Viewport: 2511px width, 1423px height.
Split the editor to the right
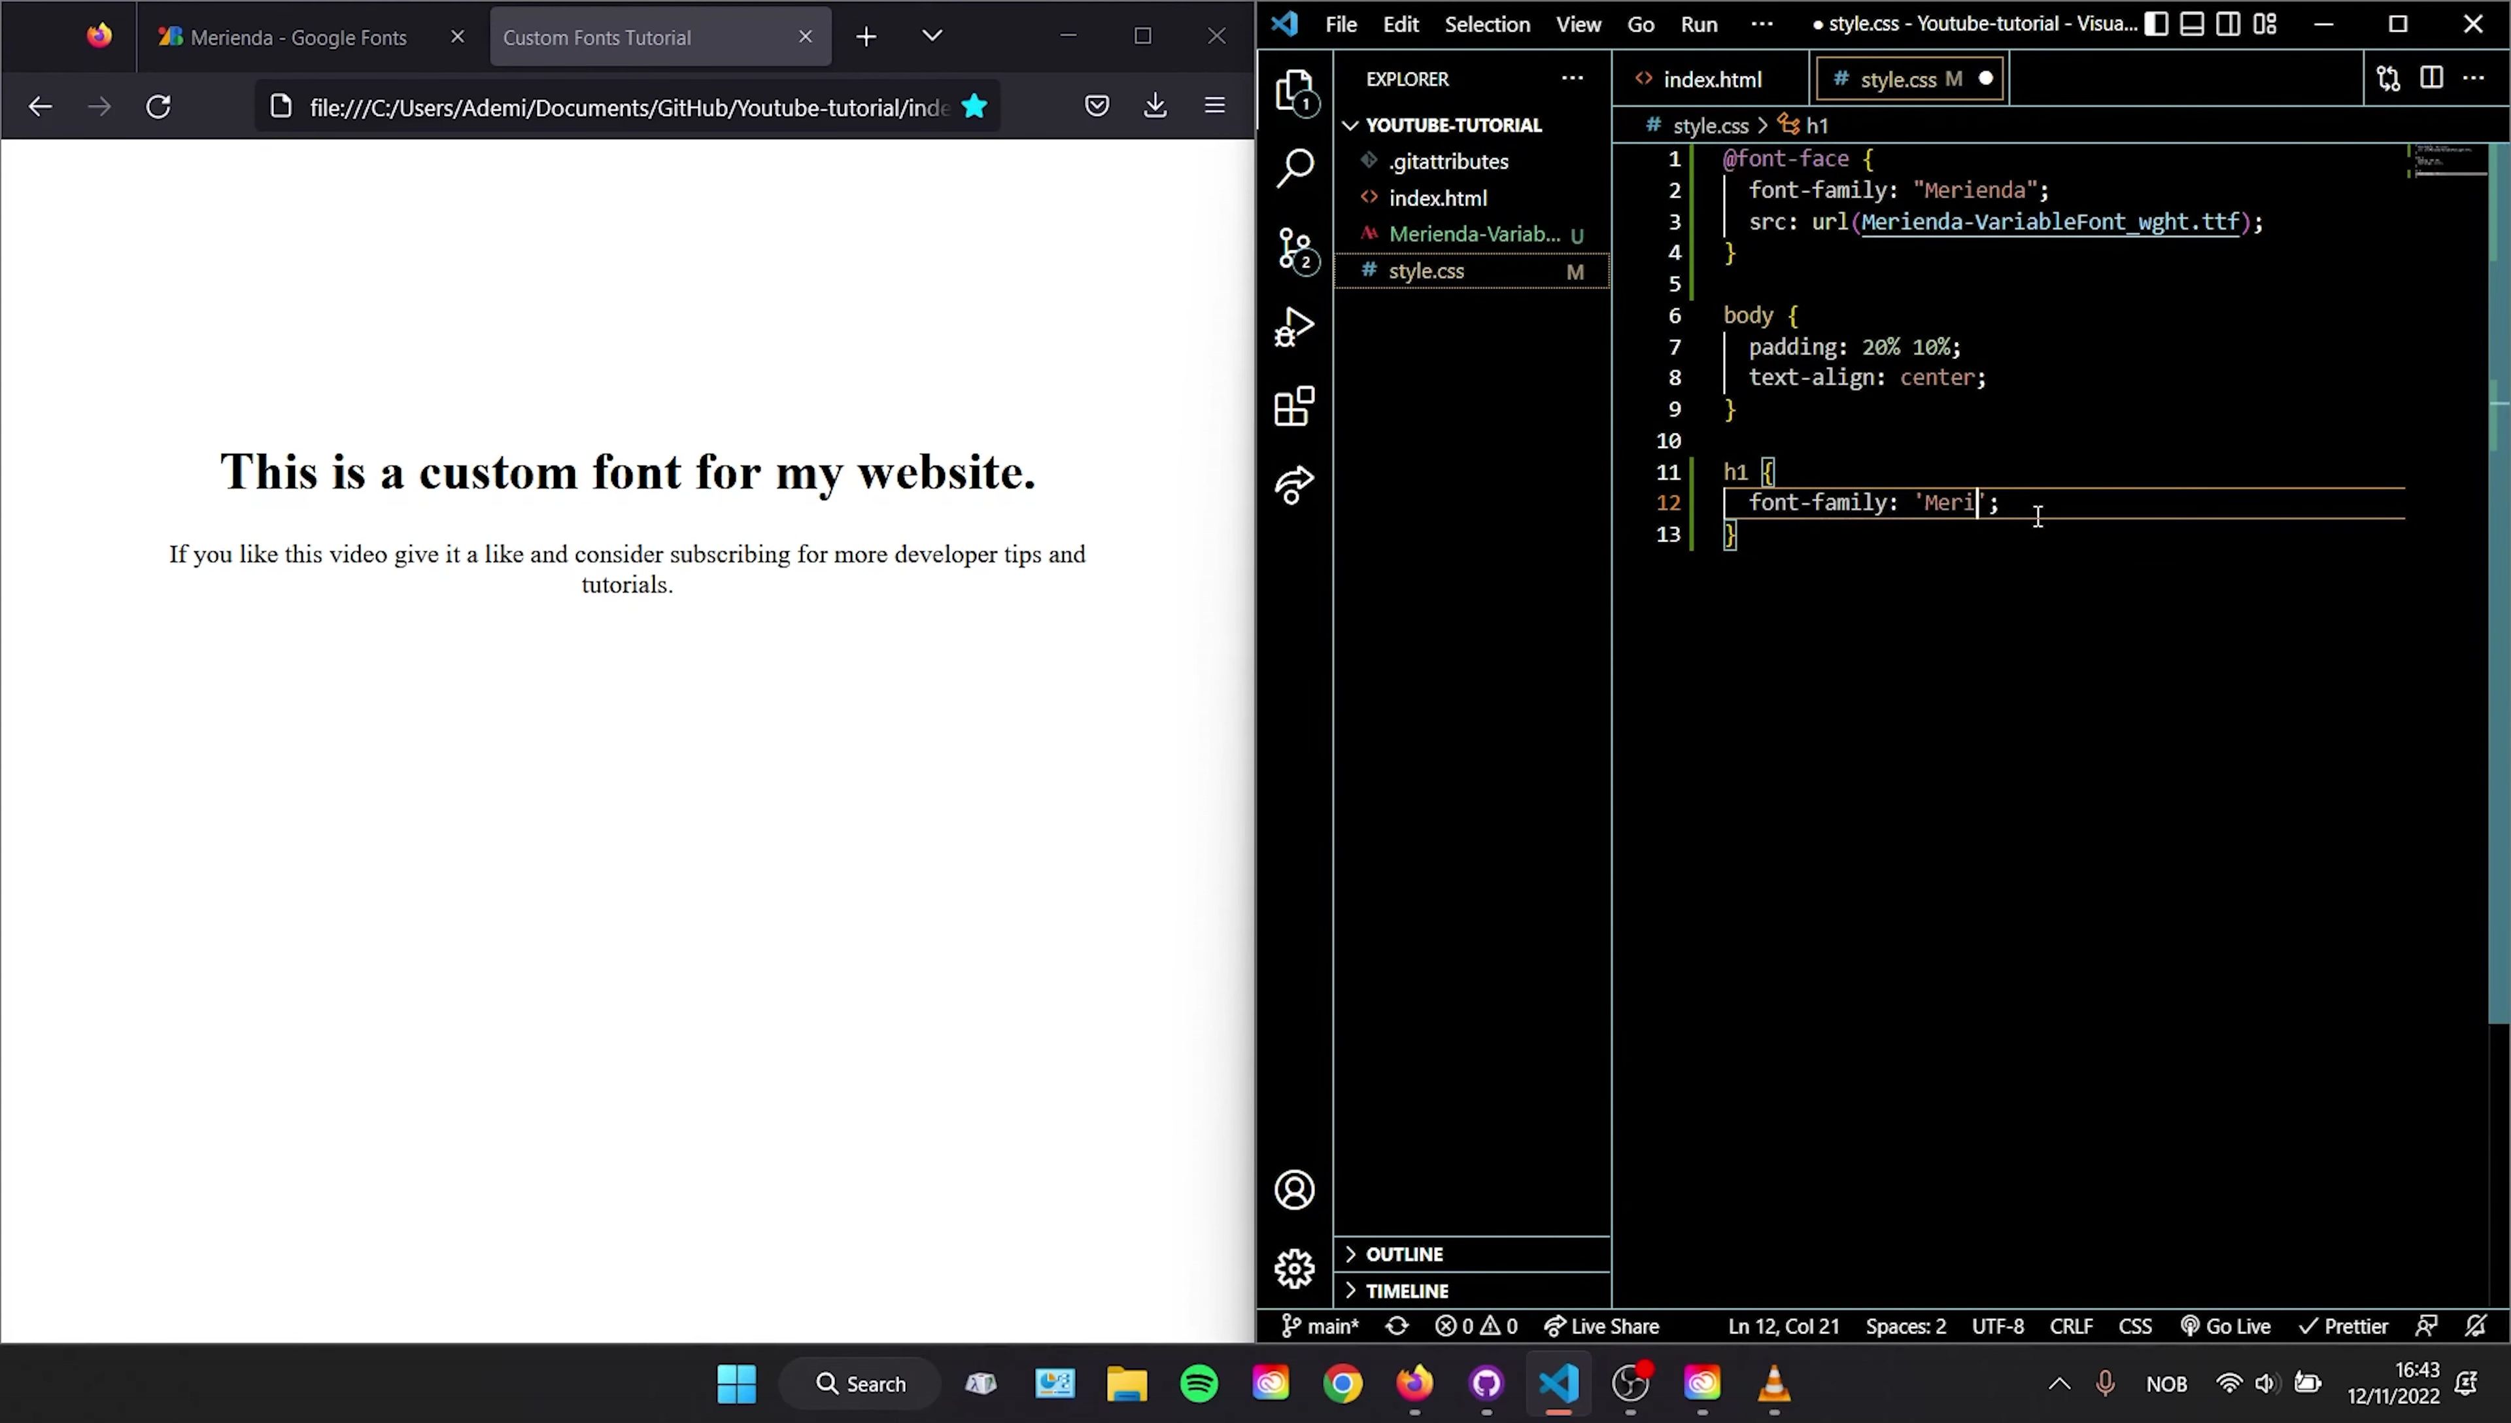(2431, 78)
